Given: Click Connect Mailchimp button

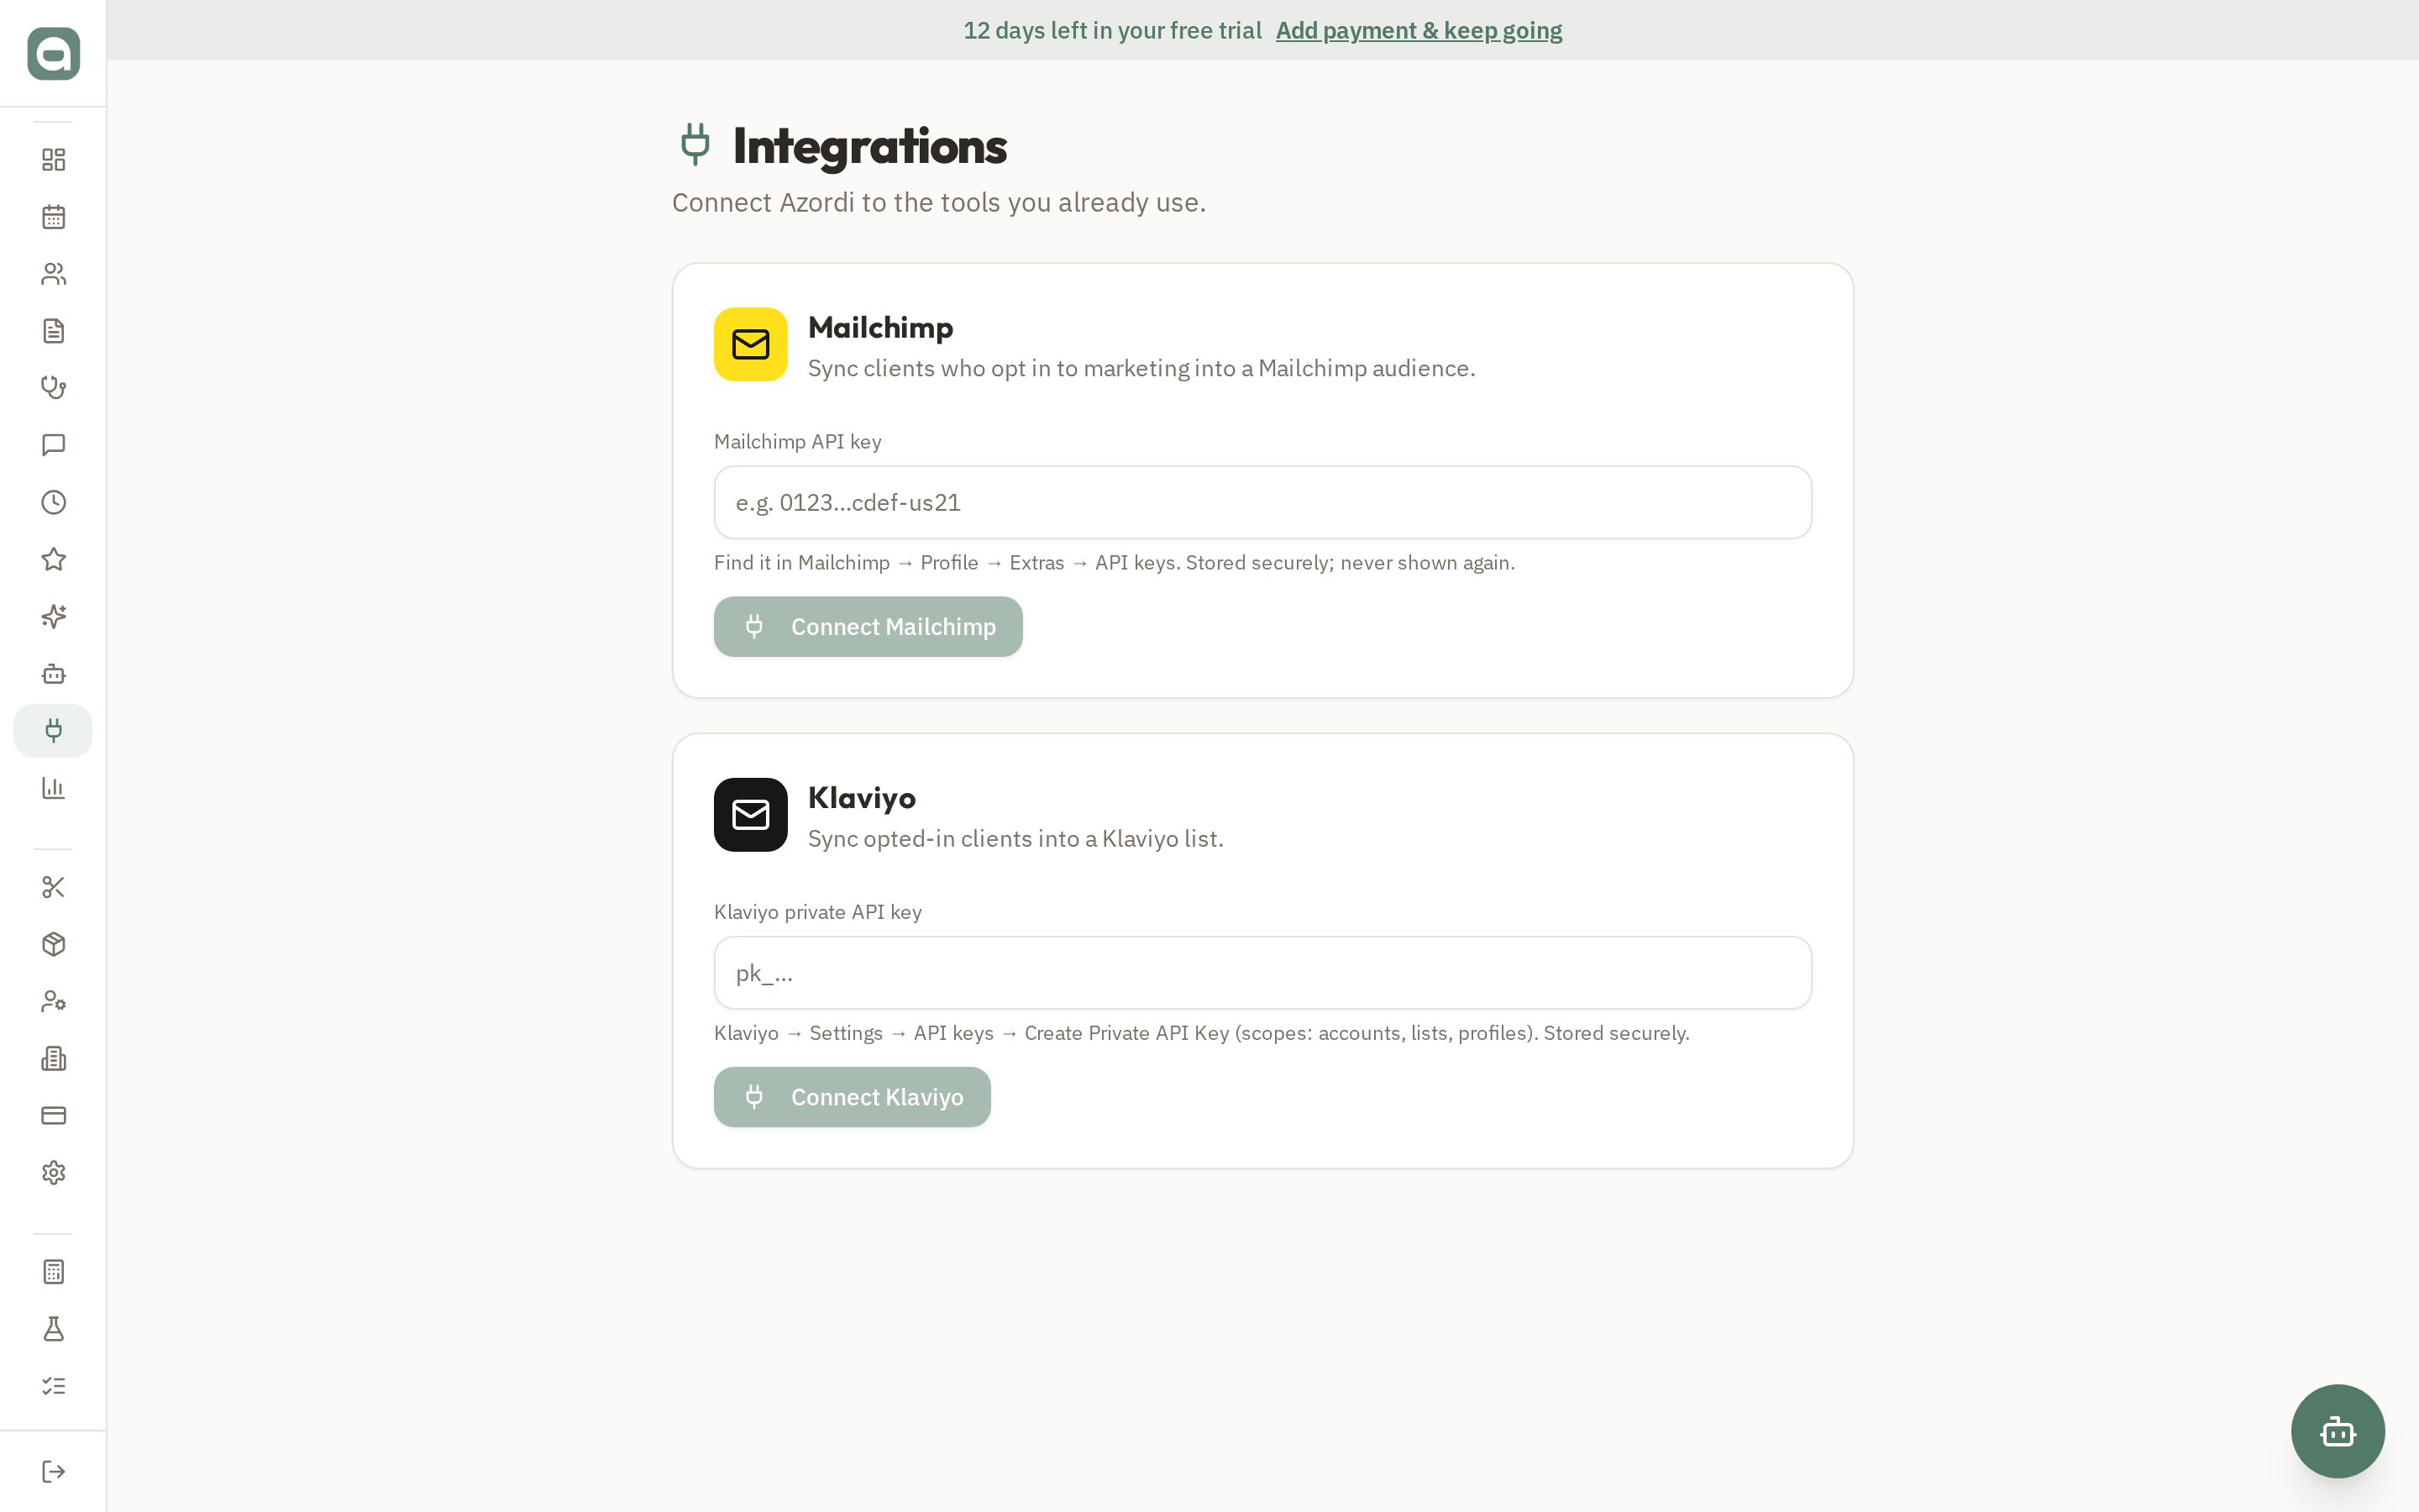Looking at the screenshot, I should click(x=868, y=627).
